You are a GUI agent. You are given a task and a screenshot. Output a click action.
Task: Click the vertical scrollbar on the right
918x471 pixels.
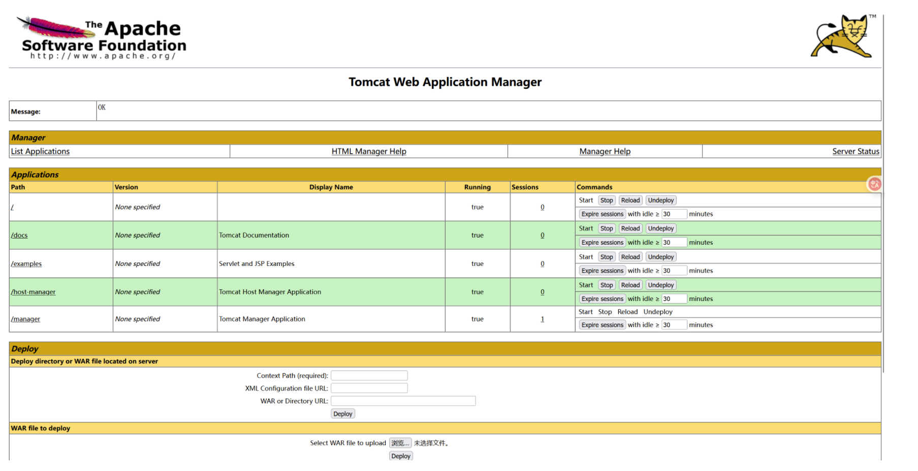tap(884, 193)
